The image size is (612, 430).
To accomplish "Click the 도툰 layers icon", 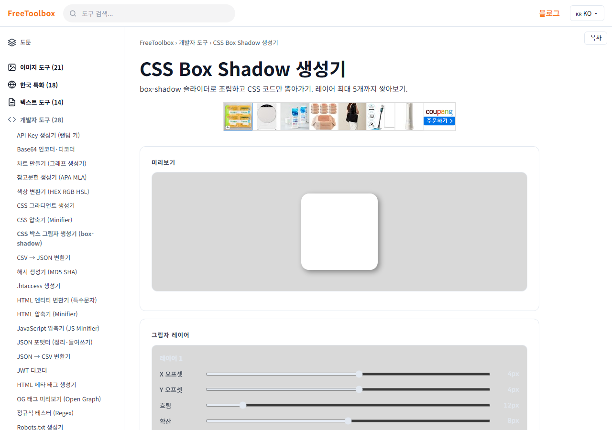I will (x=12, y=43).
